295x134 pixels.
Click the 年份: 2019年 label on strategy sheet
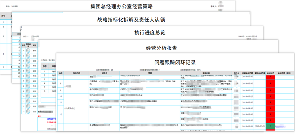(x=12, y=7)
